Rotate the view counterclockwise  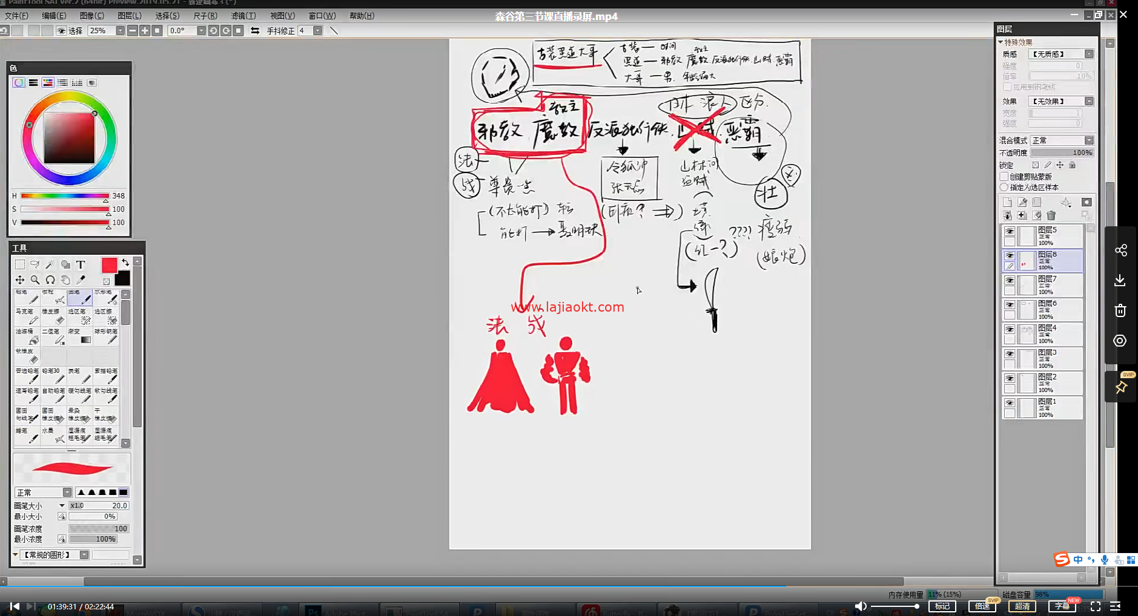click(213, 30)
